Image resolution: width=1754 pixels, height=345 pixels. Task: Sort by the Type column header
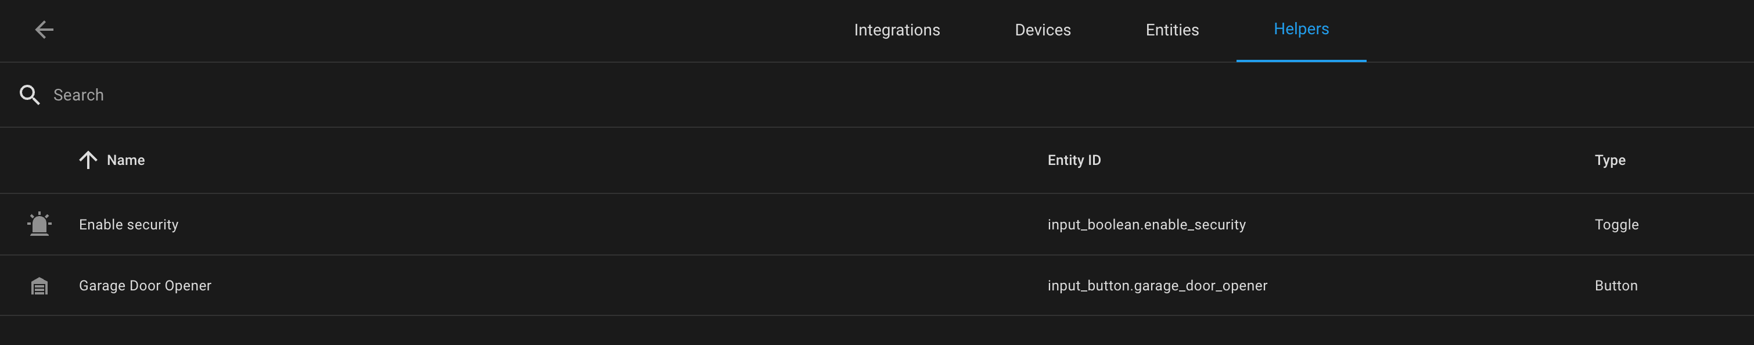click(x=1609, y=160)
